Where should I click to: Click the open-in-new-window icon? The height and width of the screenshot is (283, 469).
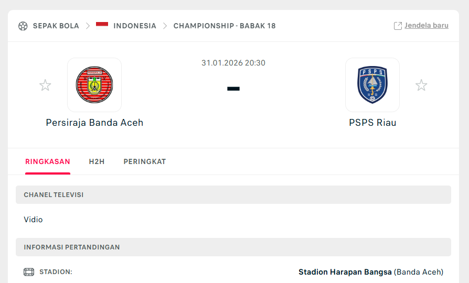tap(398, 26)
